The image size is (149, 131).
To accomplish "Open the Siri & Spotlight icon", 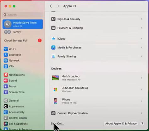I will point(6,124).
